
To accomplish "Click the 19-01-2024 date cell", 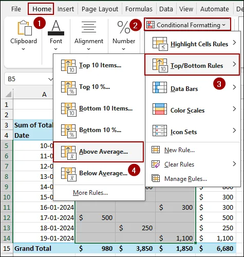I will tap(44, 238).
